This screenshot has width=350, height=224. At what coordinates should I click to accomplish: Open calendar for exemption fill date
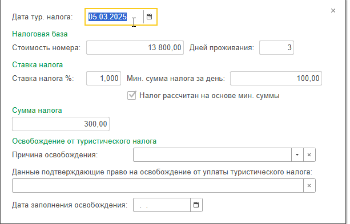(x=196, y=205)
